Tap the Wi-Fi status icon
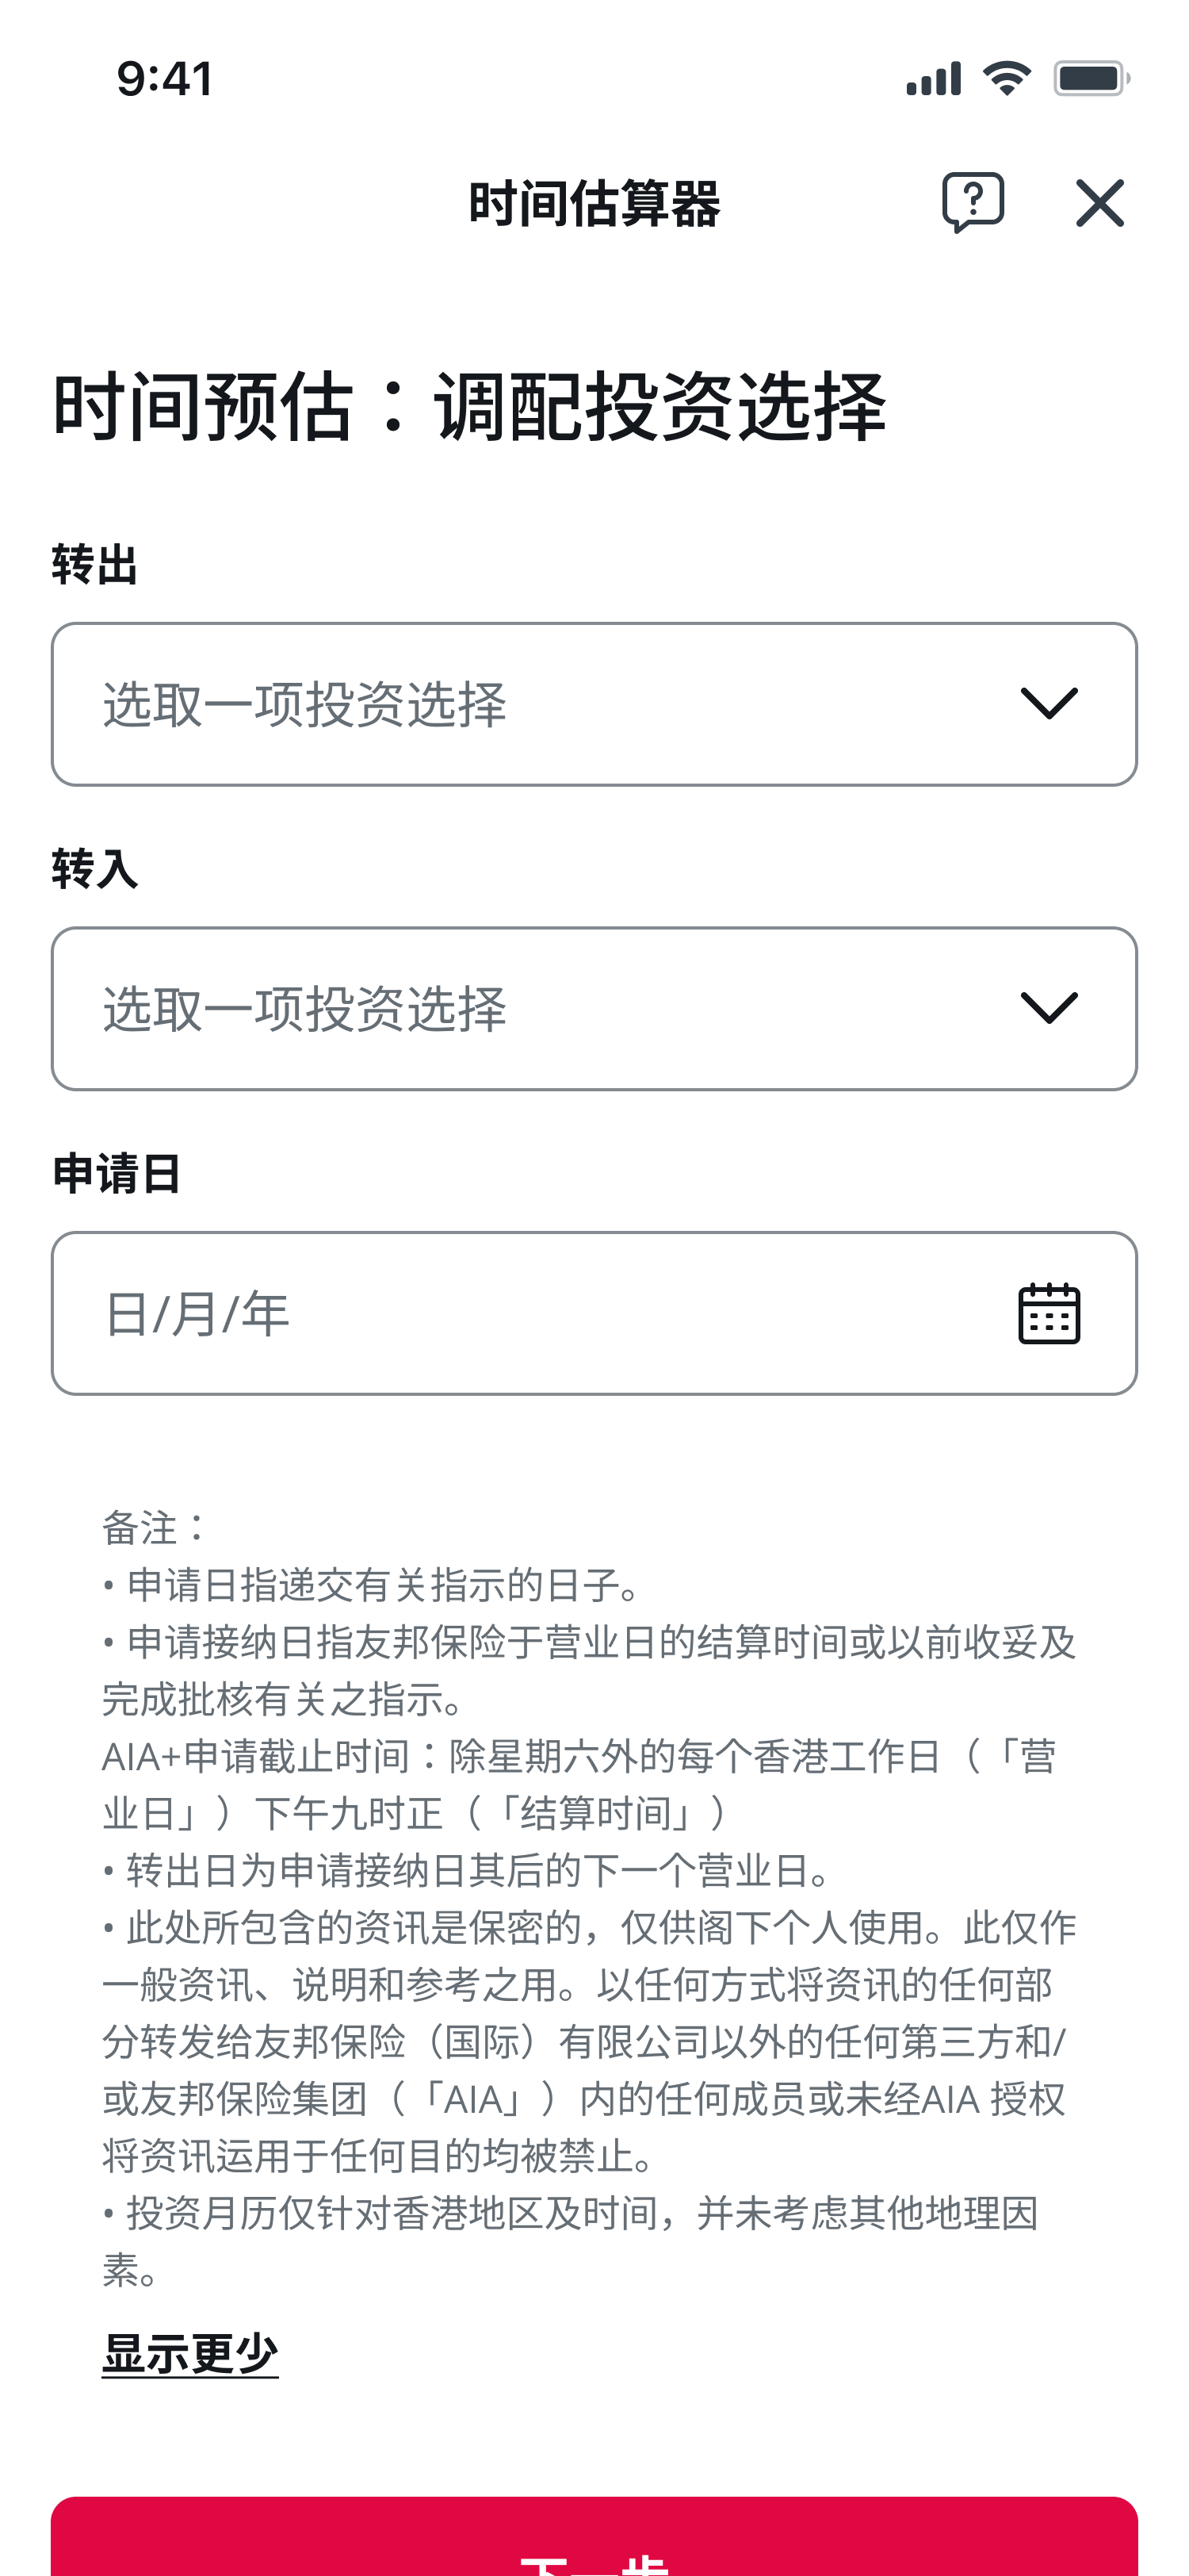1189x2576 pixels. pyautogui.click(x=1006, y=78)
